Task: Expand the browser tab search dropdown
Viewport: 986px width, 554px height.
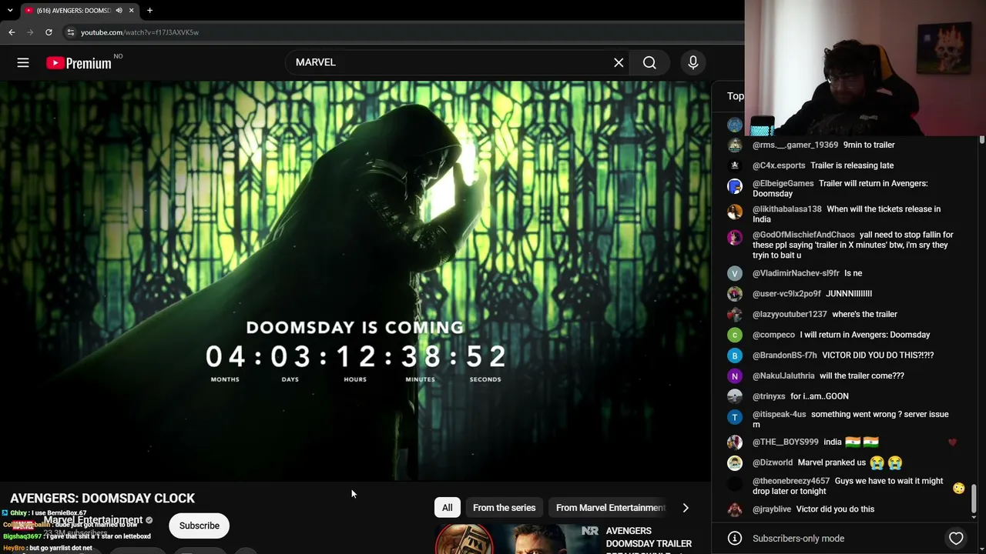Action: [x=10, y=11]
